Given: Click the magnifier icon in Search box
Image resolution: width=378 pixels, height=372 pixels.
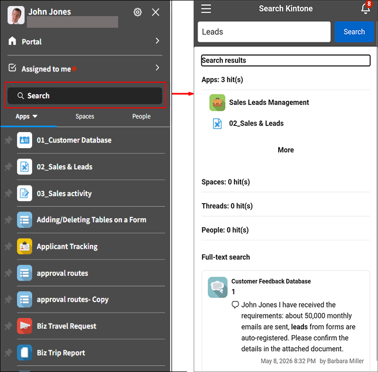Looking at the screenshot, I should point(21,96).
